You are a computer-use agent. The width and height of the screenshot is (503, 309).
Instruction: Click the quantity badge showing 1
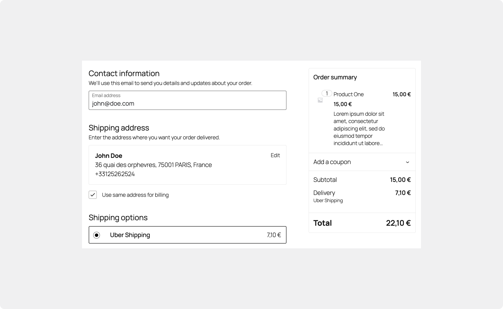[326, 93]
